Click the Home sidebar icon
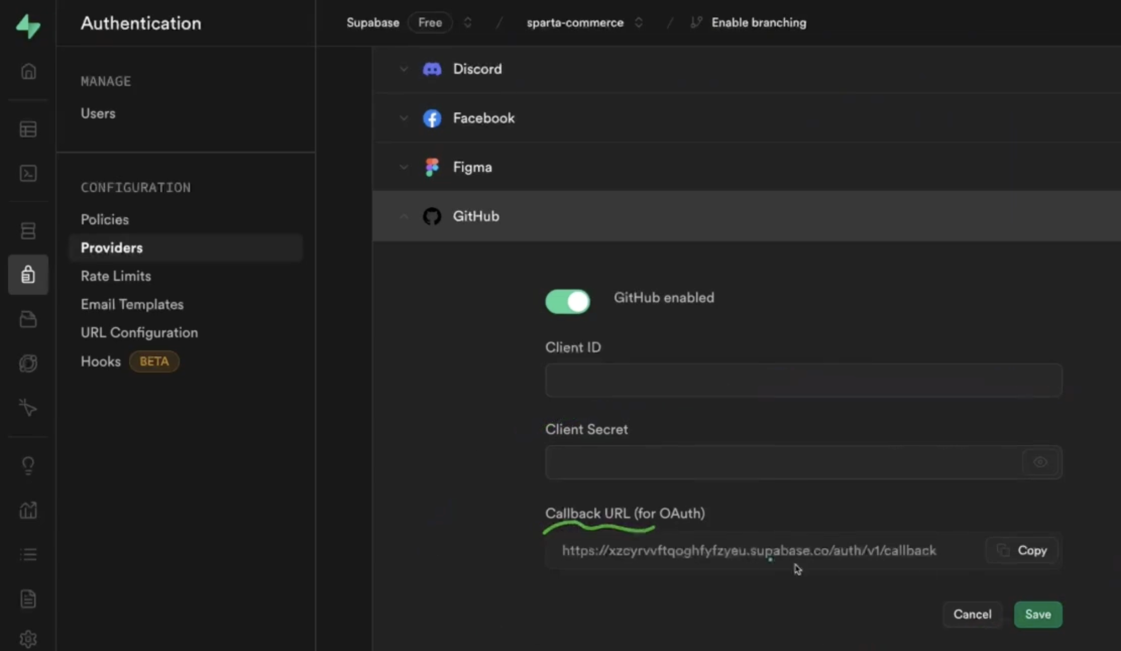The height and width of the screenshot is (651, 1121). coord(28,71)
